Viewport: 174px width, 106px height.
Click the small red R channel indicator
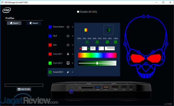(x=80, y=48)
